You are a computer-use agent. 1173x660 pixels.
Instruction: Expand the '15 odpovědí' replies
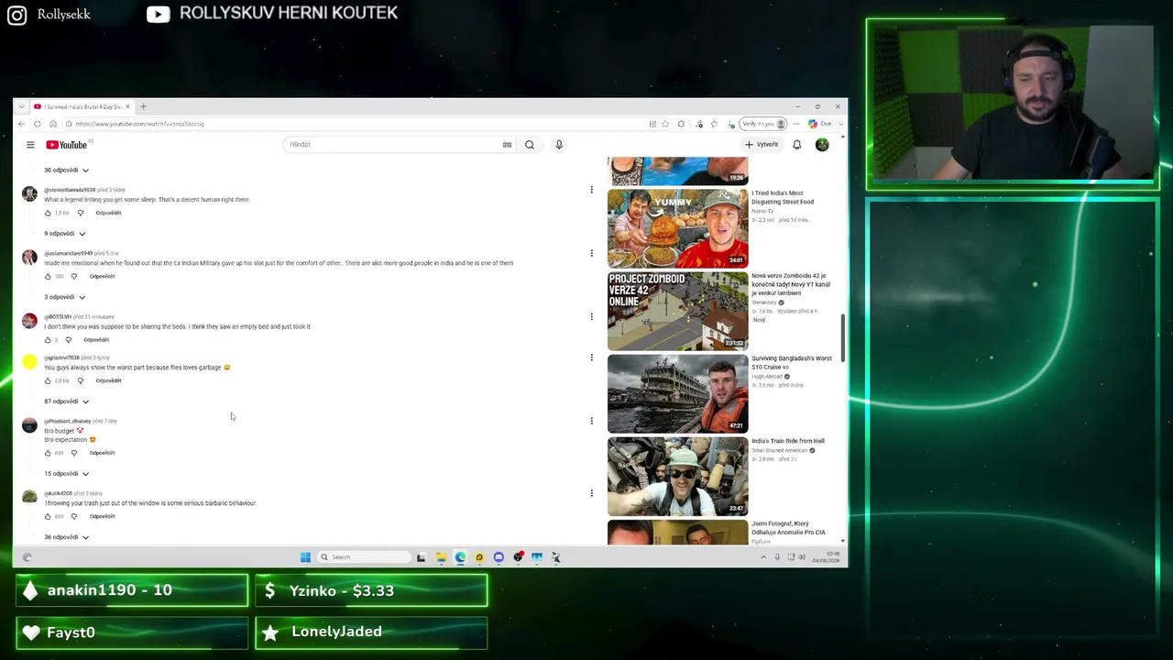click(67, 474)
